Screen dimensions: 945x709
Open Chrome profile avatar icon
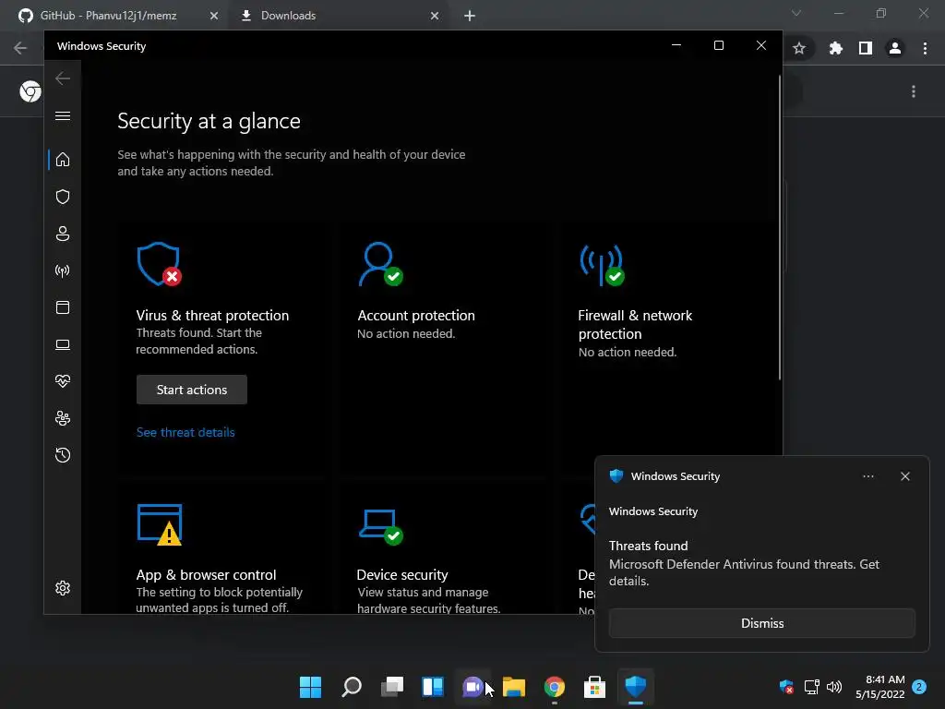[895, 48]
